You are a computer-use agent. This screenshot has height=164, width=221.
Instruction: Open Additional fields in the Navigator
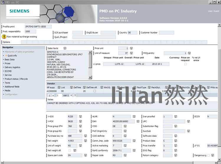tap(12, 87)
